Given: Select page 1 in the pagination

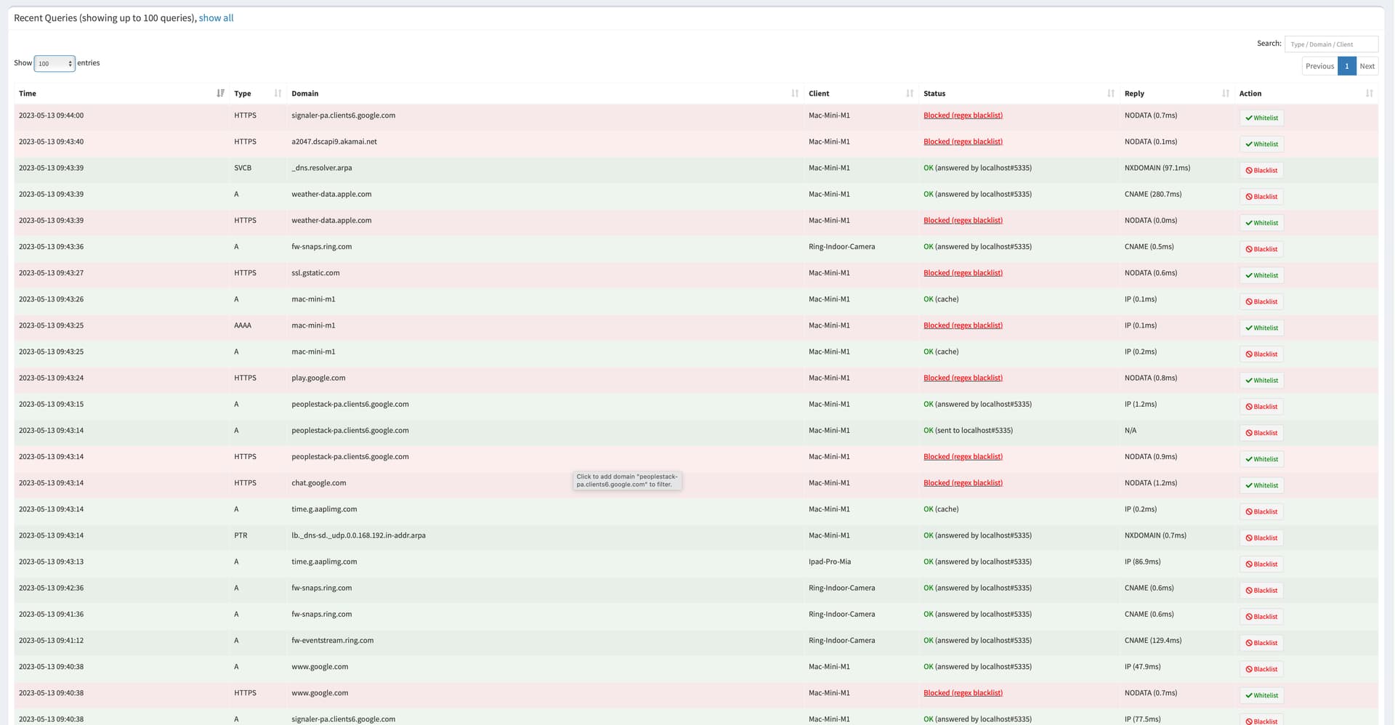Looking at the screenshot, I should click(x=1346, y=65).
